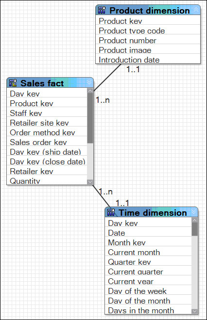The image size is (207, 320).
Task: Click Sales fact scrollbar down arrow
Action: (90, 182)
